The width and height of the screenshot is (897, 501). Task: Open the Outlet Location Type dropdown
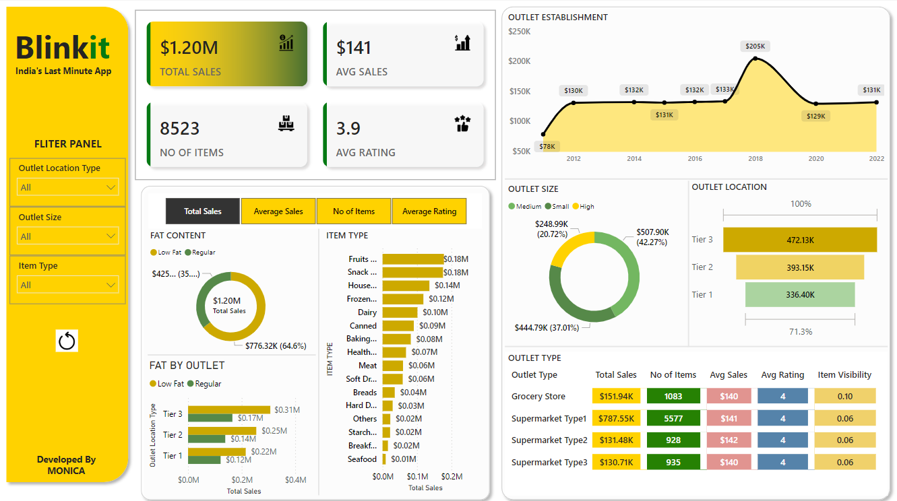(67, 187)
